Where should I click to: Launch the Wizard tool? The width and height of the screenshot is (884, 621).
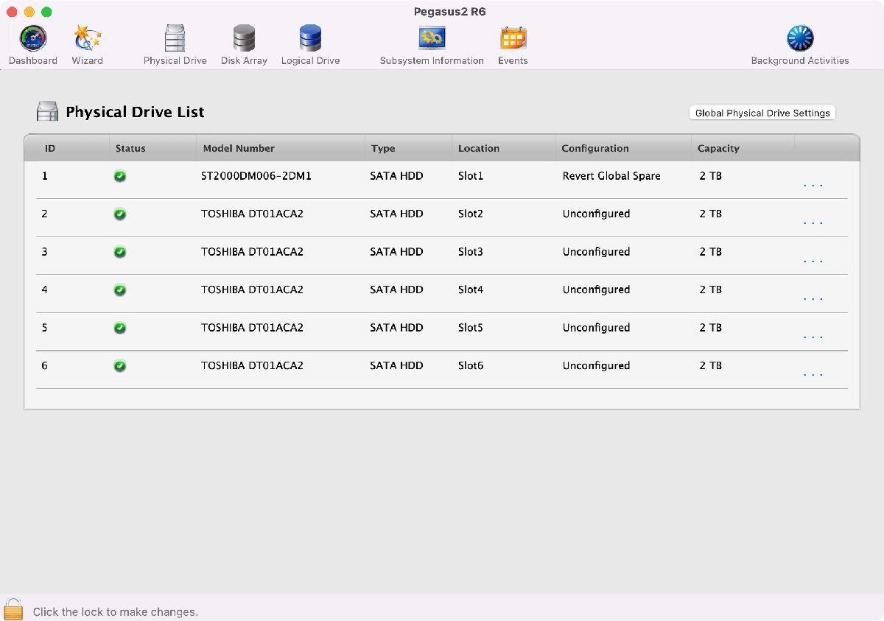(87, 38)
